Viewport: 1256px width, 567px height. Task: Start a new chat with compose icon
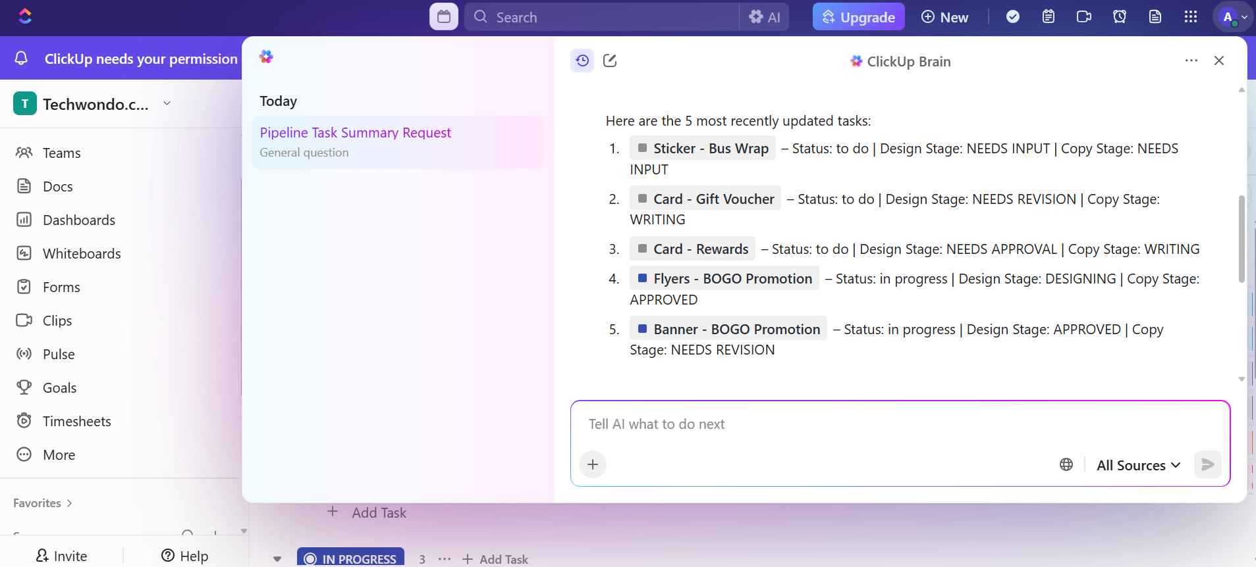610,61
